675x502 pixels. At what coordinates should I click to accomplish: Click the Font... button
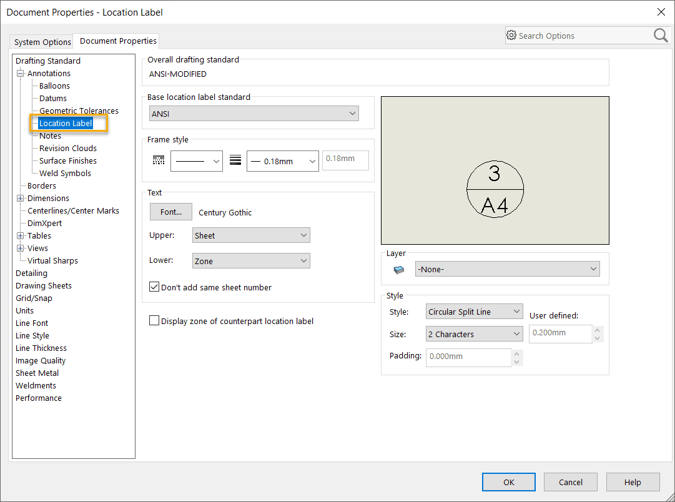[171, 212]
